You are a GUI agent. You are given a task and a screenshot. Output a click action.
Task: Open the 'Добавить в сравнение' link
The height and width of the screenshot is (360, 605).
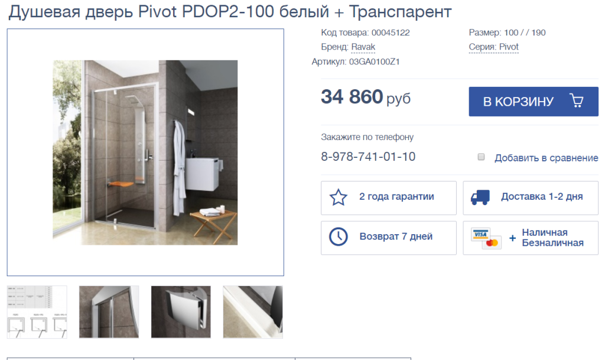click(x=547, y=158)
